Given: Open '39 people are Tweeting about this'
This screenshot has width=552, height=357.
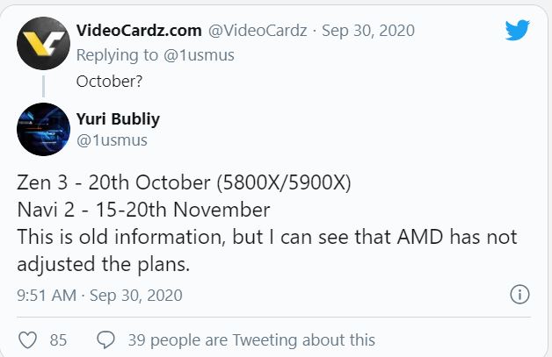Looking at the screenshot, I should 251,339.
